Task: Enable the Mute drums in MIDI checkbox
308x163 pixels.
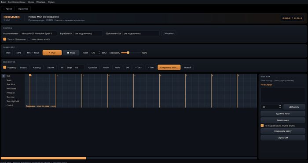Action: click(29, 39)
